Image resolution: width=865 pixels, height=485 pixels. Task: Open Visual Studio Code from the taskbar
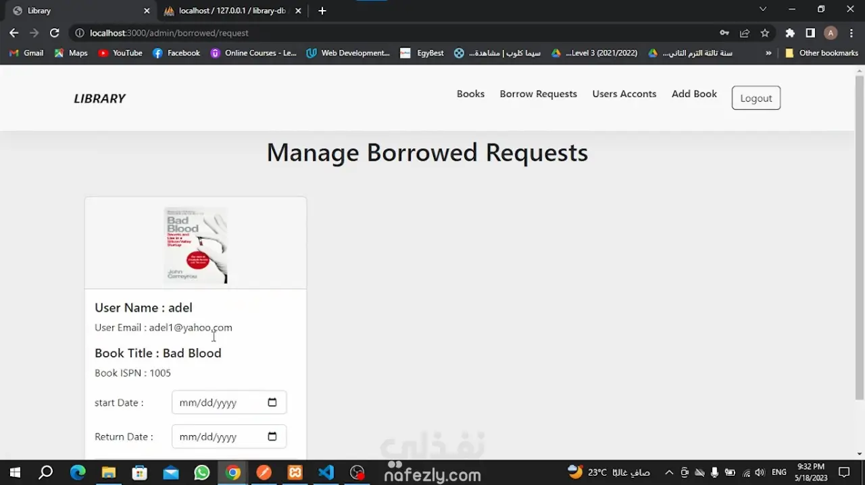[x=326, y=472]
